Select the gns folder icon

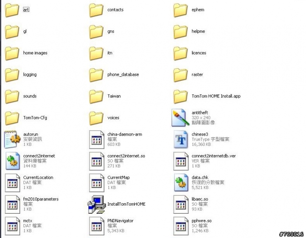[x=96, y=31]
